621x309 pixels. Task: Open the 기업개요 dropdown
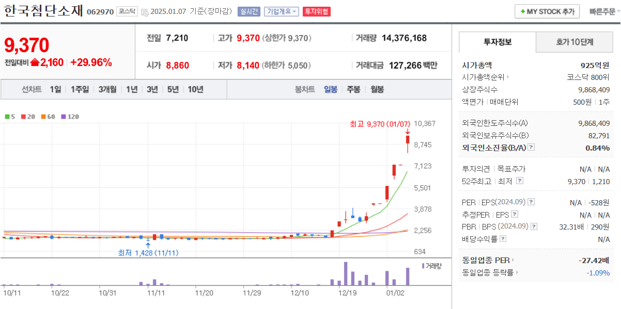click(281, 11)
